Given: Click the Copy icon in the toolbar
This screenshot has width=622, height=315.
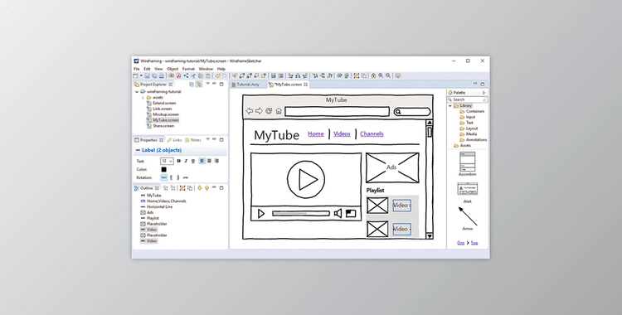Looking at the screenshot, I should coord(201,75).
